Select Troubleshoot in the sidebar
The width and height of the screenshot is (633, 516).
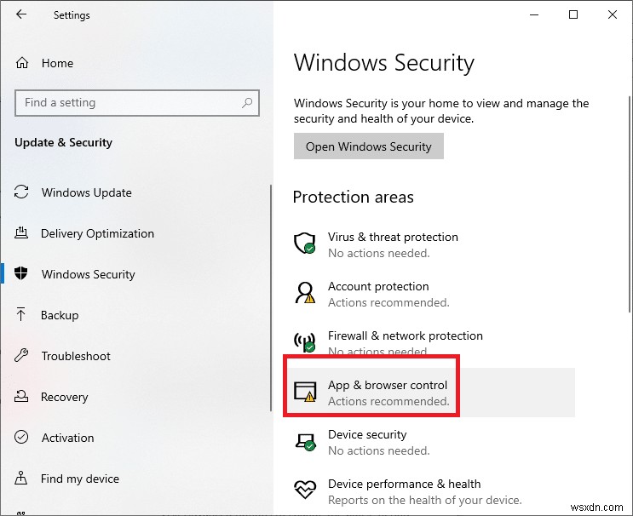tap(76, 356)
